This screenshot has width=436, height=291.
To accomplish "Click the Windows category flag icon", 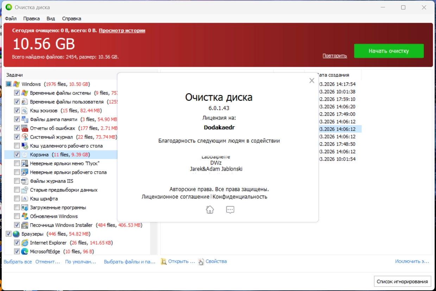I will click(x=16, y=84).
